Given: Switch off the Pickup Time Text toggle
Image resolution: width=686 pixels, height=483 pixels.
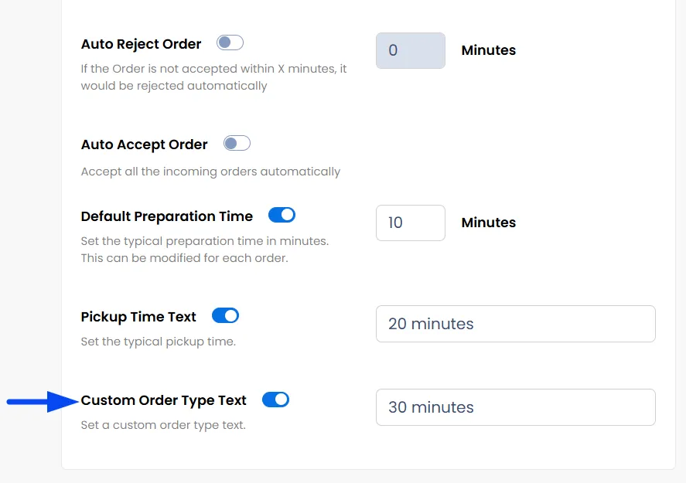Looking at the screenshot, I should coord(225,315).
